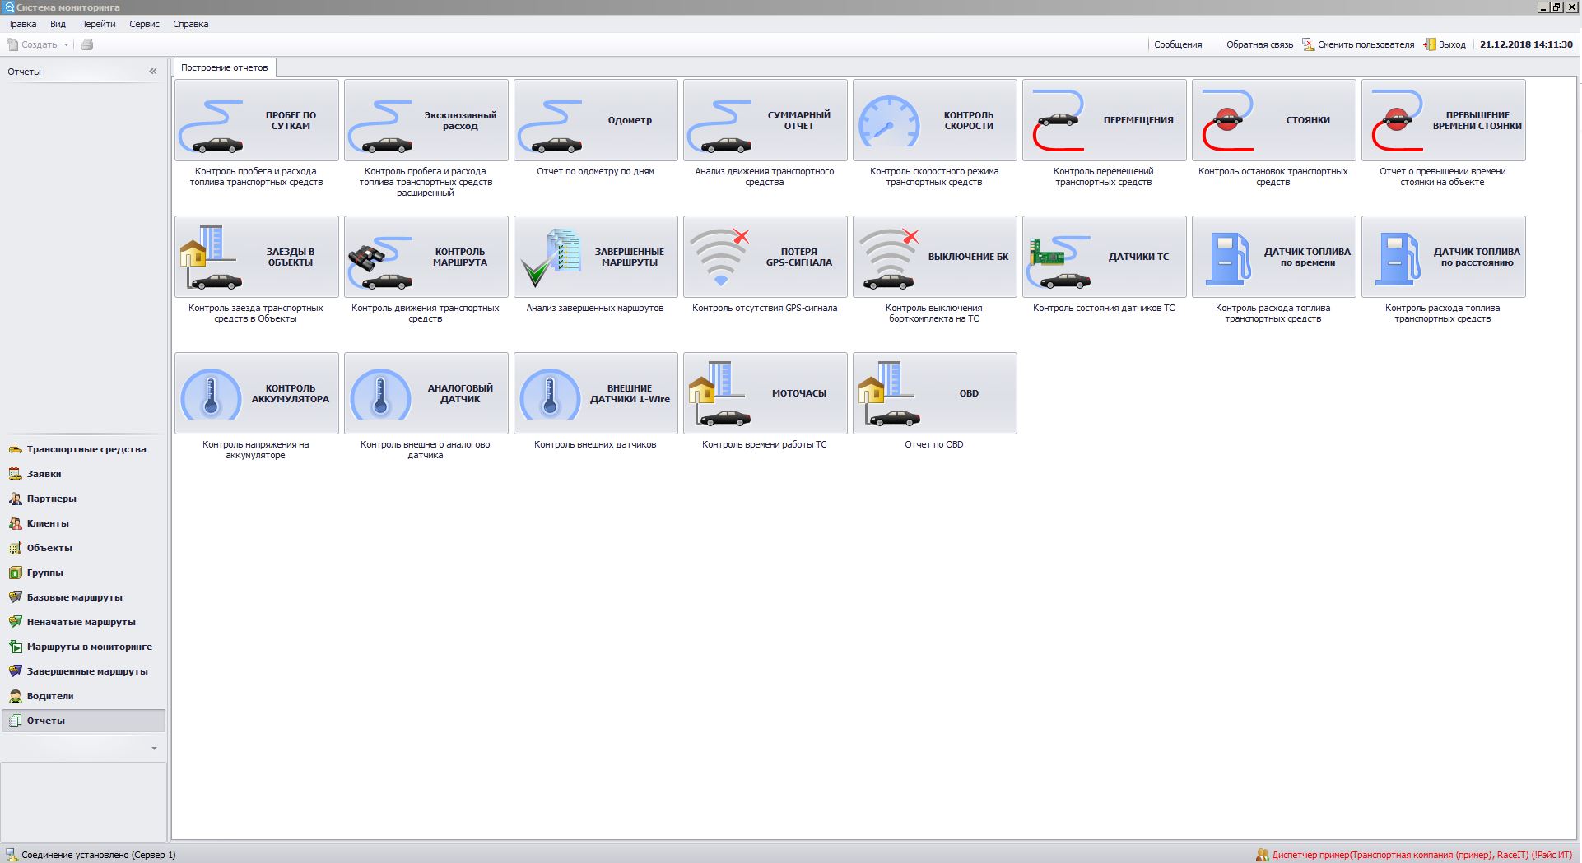
Task: Open the Справка menu
Action: pyautogui.click(x=191, y=24)
